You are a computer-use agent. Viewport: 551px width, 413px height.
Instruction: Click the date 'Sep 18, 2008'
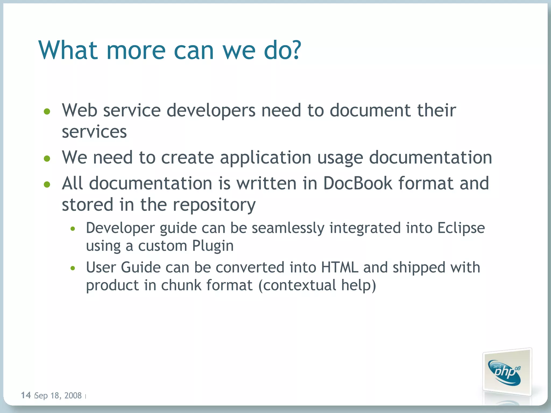pyautogui.click(x=58, y=396)
